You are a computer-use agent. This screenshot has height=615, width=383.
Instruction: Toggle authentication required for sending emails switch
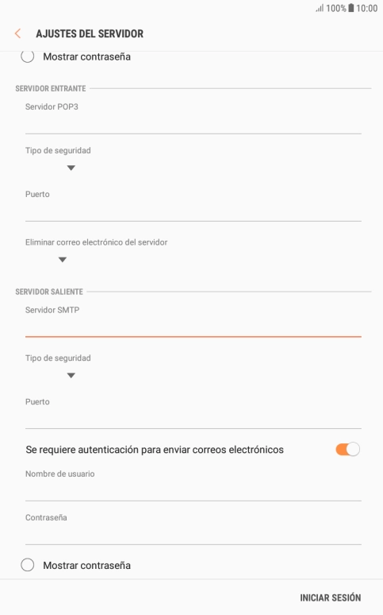(347, 449)
